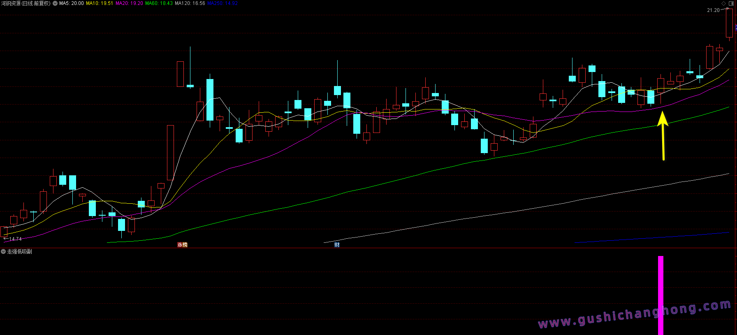Expand the 走强低吸副 indicator menu arrow

click(3, 251)
